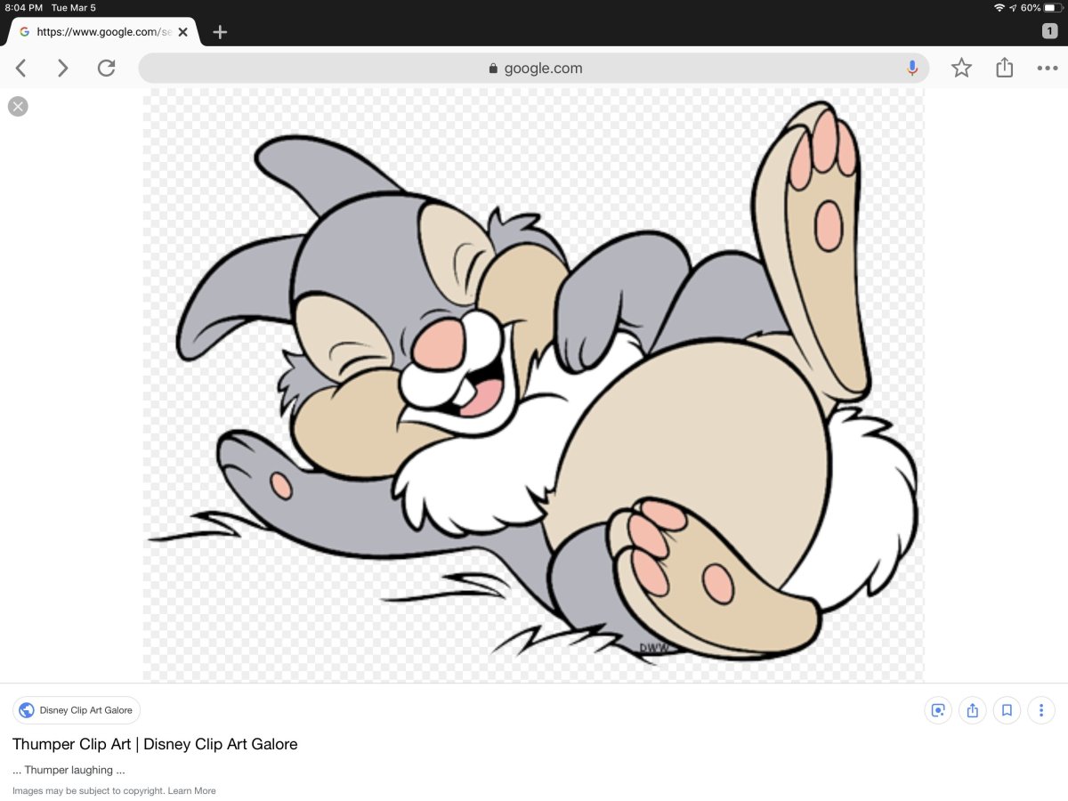Tap the voice search microphone icon
This screenshot has width=1068, height=801.
click(x=912, y=68)
